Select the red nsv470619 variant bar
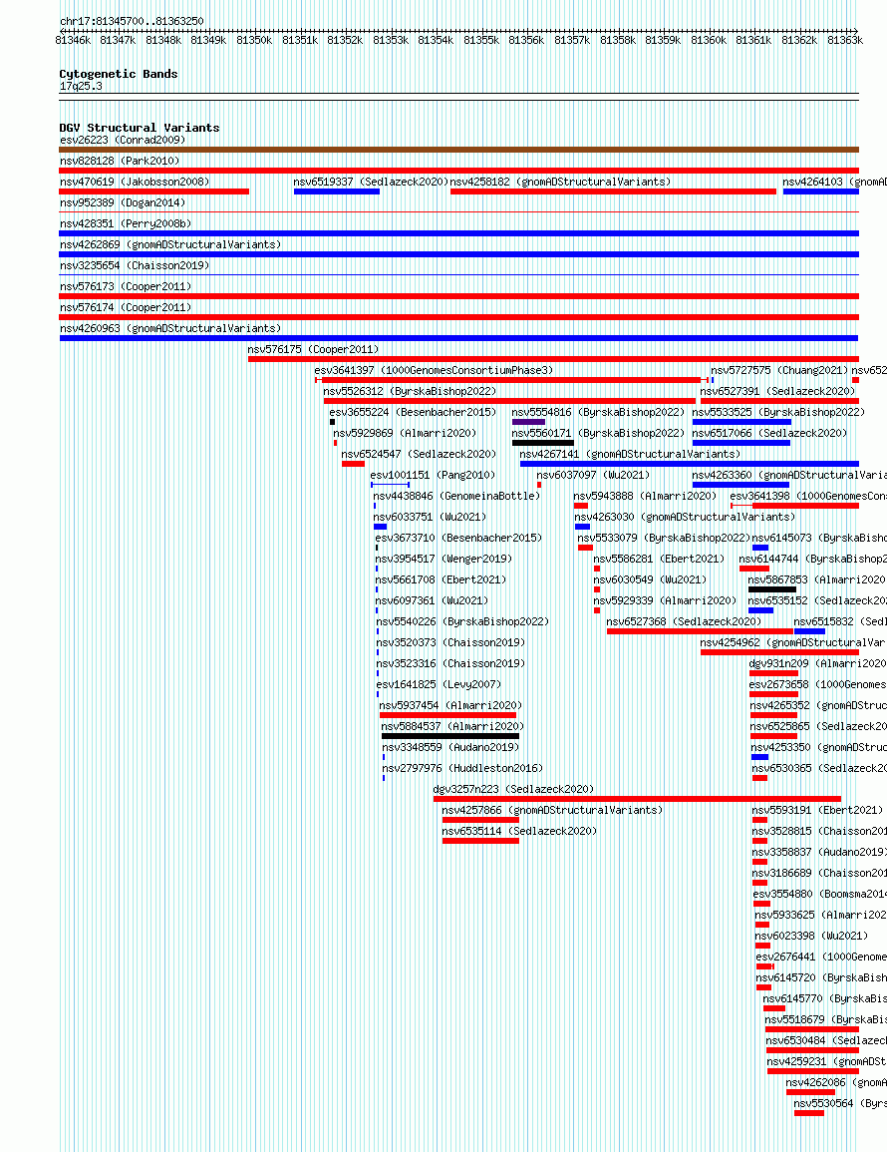Image resolution: width=887 pixels, height=1152 pixels. [x=154, y=192]
